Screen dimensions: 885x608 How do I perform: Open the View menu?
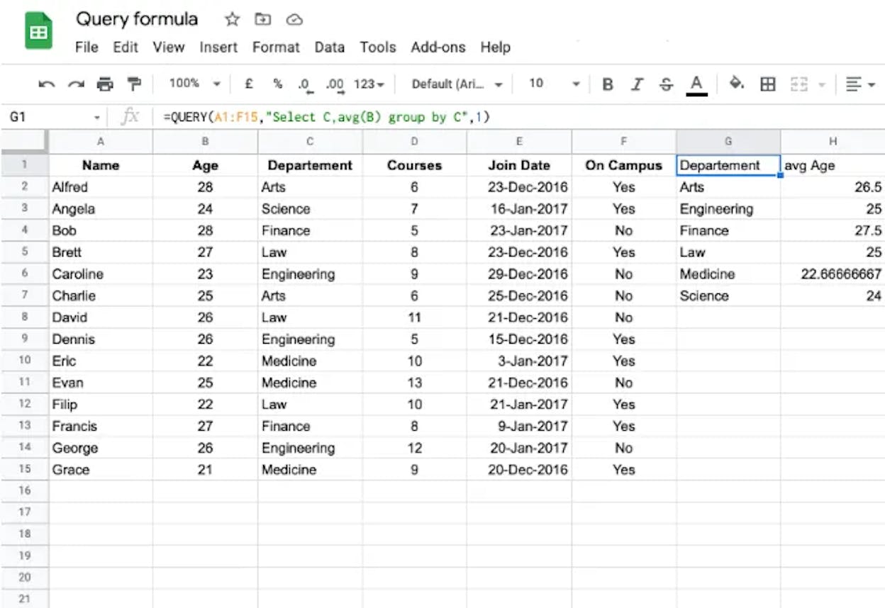point(169,47)
